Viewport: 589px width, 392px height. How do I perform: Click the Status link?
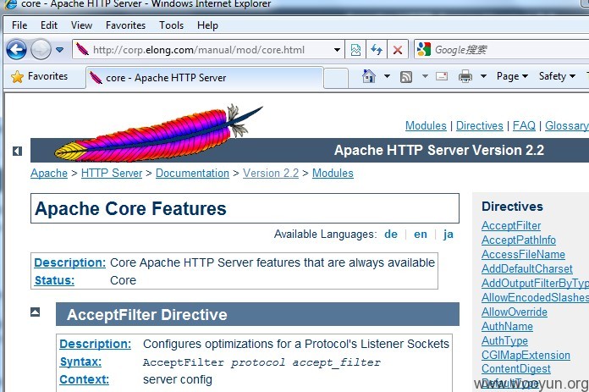[x=54, y=280]
